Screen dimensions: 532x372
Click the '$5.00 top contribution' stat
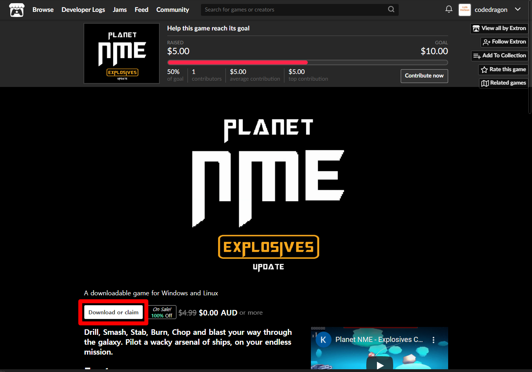(x=308, y=75)
